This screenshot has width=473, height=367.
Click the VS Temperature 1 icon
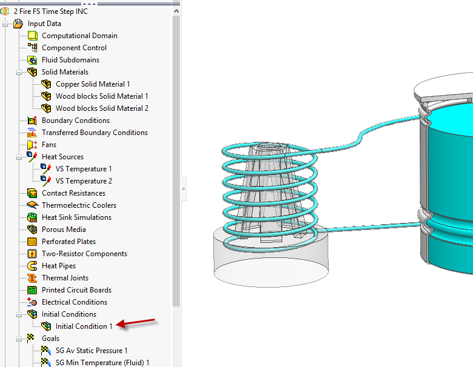46,168
